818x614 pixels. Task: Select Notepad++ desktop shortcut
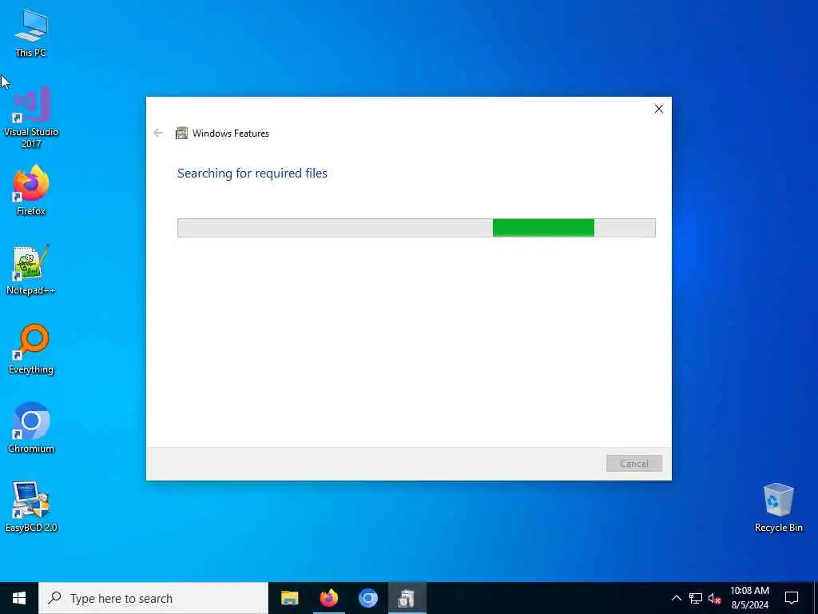31,270
